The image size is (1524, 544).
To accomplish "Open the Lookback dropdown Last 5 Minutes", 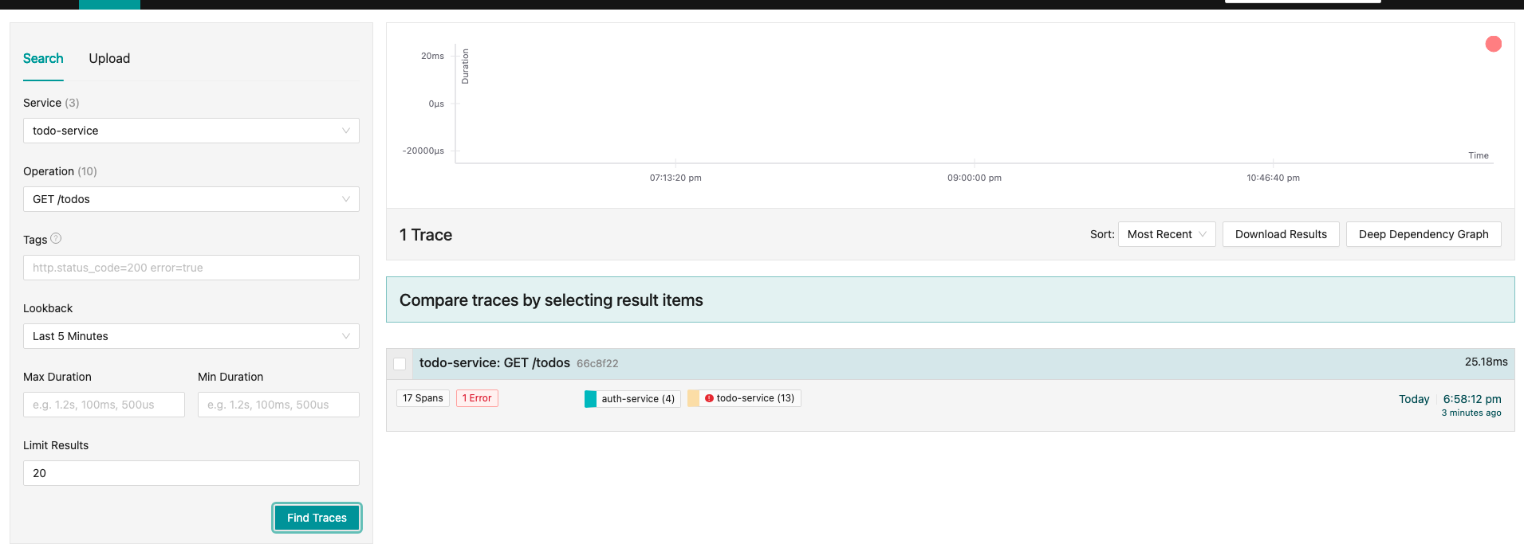I will [191, 336].
